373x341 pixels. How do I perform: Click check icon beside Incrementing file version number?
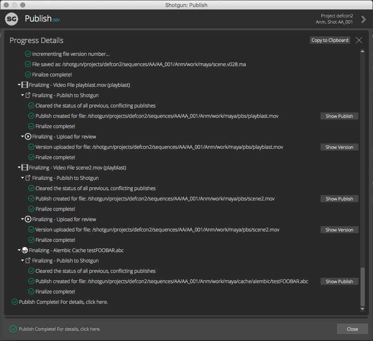(x=28, y=54)
